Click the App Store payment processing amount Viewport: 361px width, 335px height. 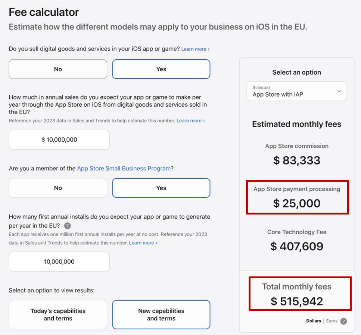297,203
